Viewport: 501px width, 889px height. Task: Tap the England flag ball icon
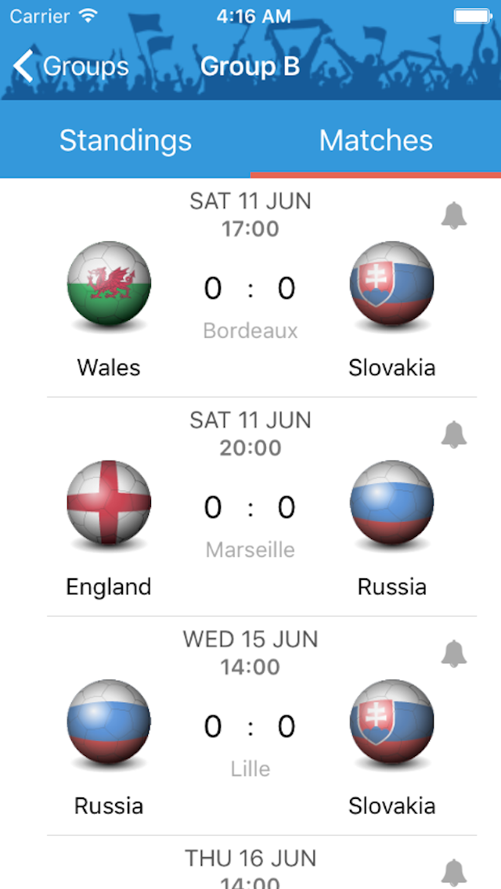point(109,502)
